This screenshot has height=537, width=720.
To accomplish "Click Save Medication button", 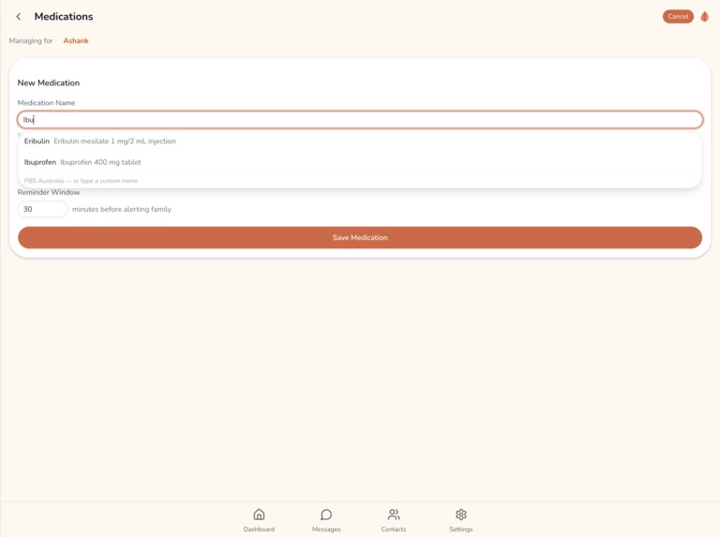I will pos(360,237).
